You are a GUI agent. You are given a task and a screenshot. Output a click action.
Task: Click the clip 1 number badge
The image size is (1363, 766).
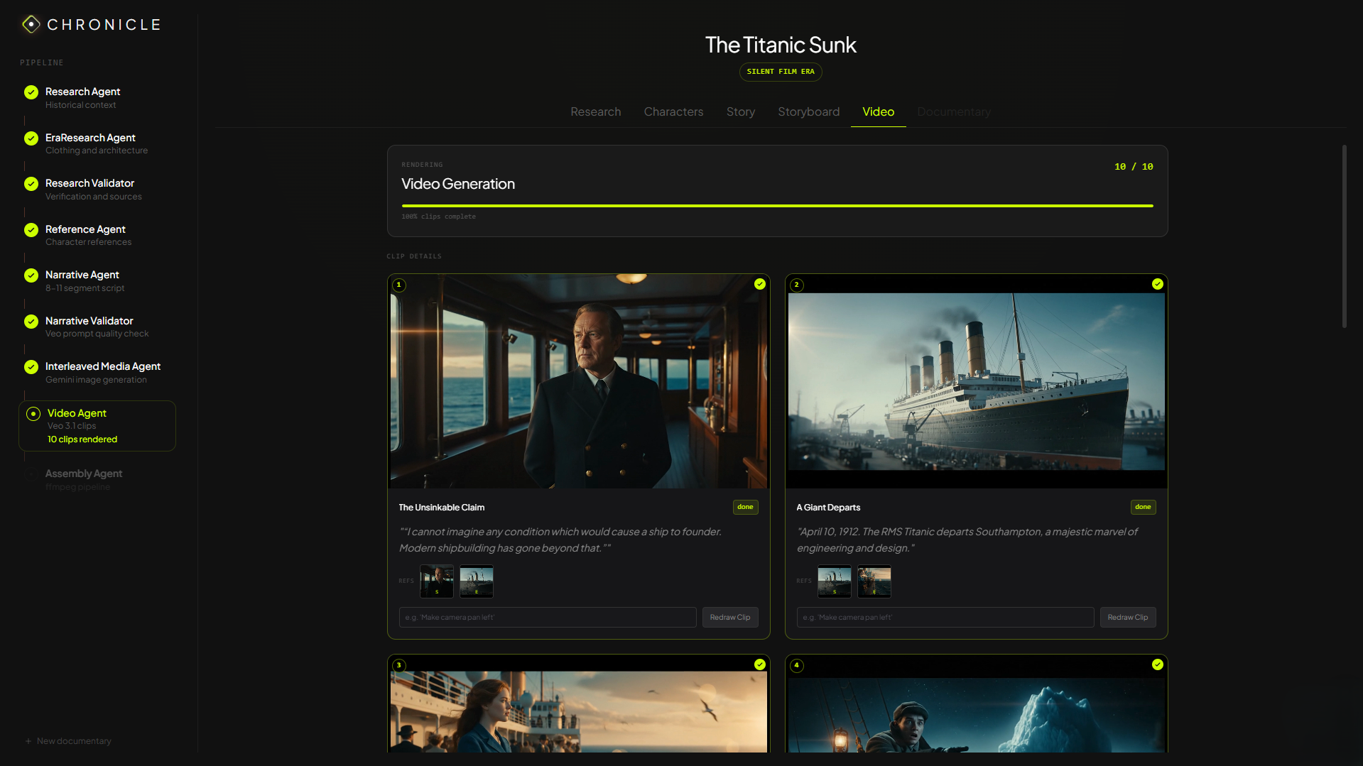(x=399, y=285)
